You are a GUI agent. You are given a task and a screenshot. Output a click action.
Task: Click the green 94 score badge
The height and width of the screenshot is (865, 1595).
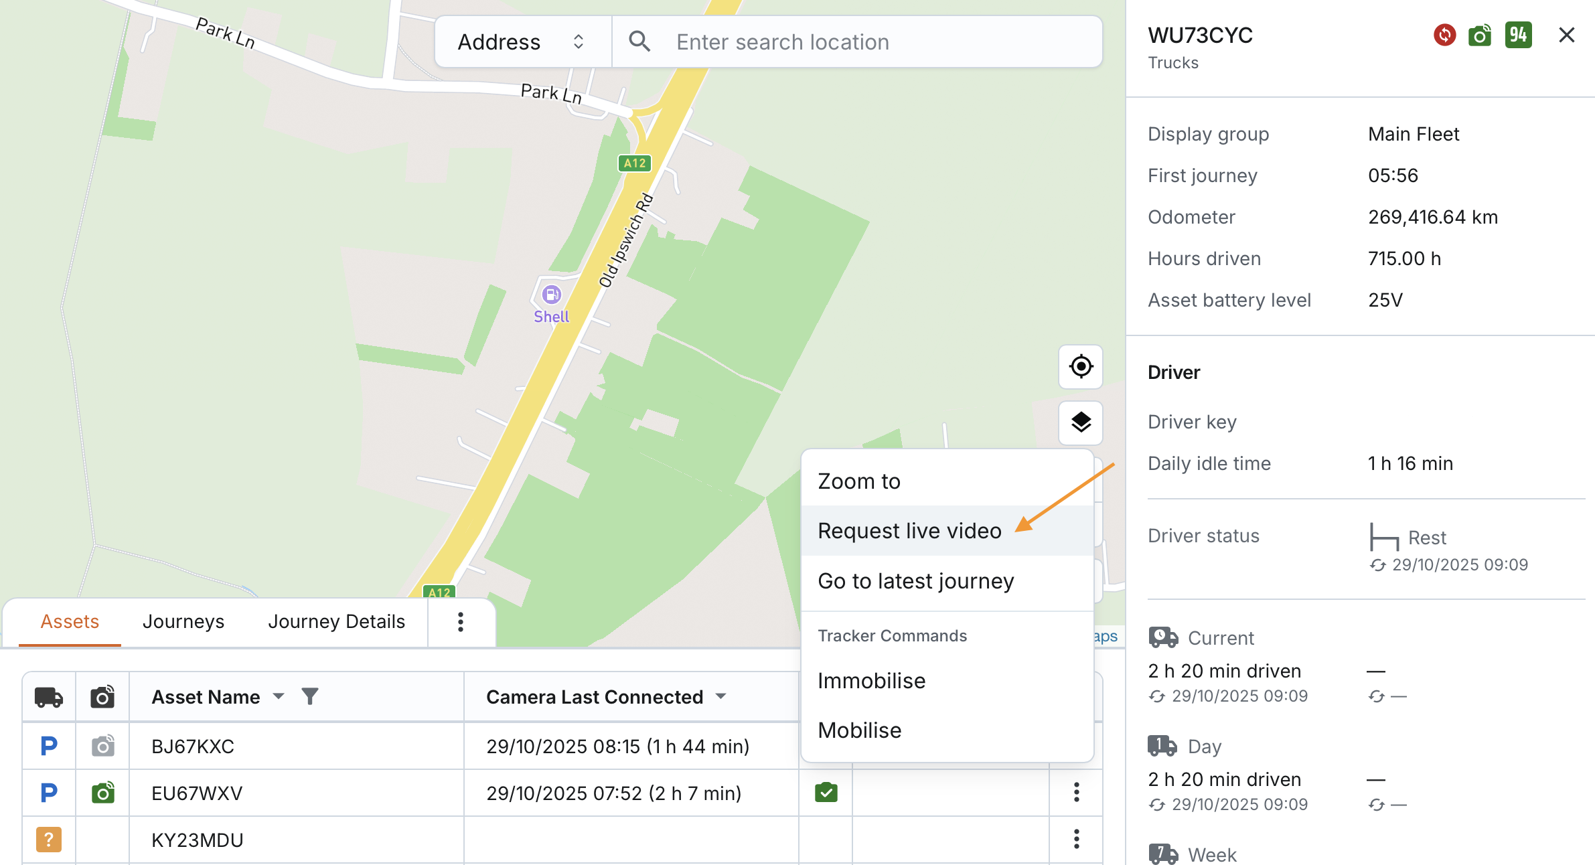pos(1518,35)
